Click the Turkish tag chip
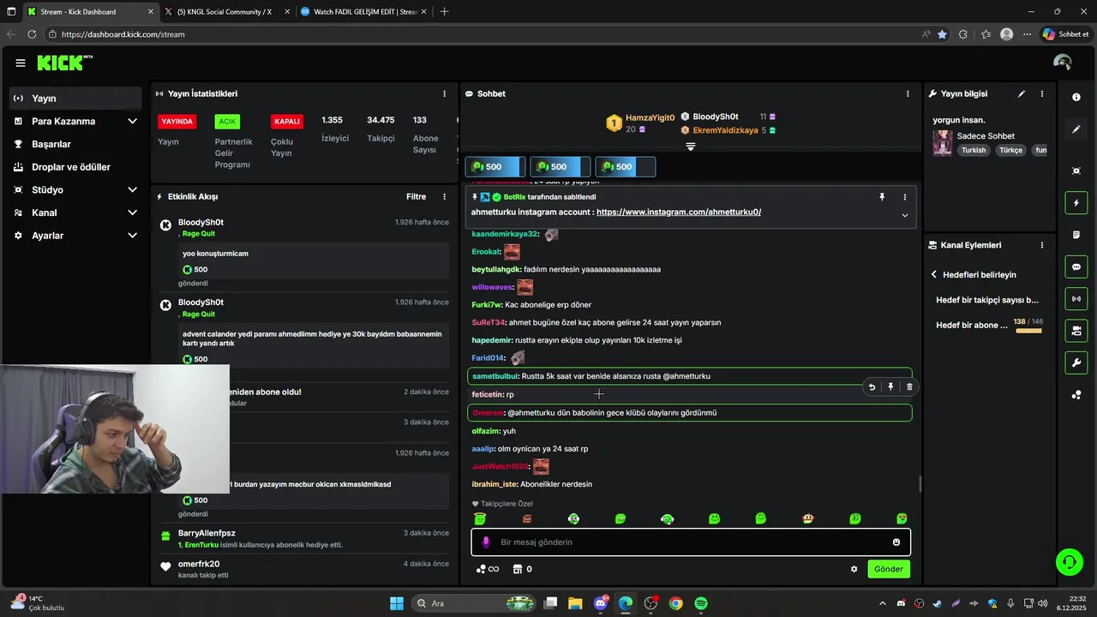Screen dimensions: 1097x617 point(974,150)
